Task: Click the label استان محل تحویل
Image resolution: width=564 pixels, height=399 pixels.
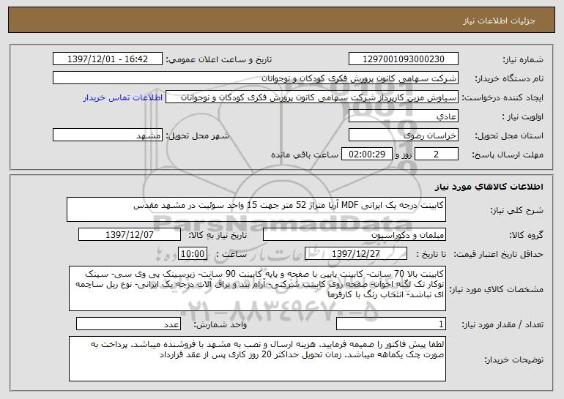Action: click(x=509, y=135)
